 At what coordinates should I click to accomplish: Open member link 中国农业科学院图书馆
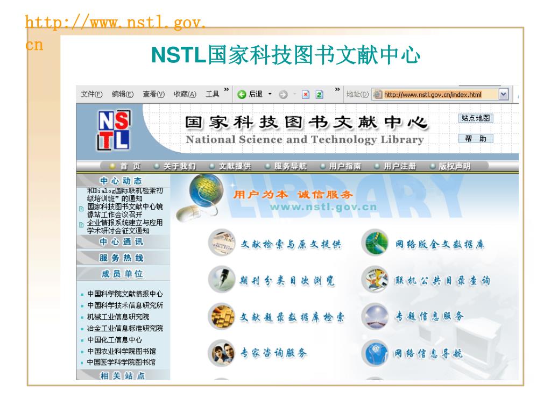point(122,351)
